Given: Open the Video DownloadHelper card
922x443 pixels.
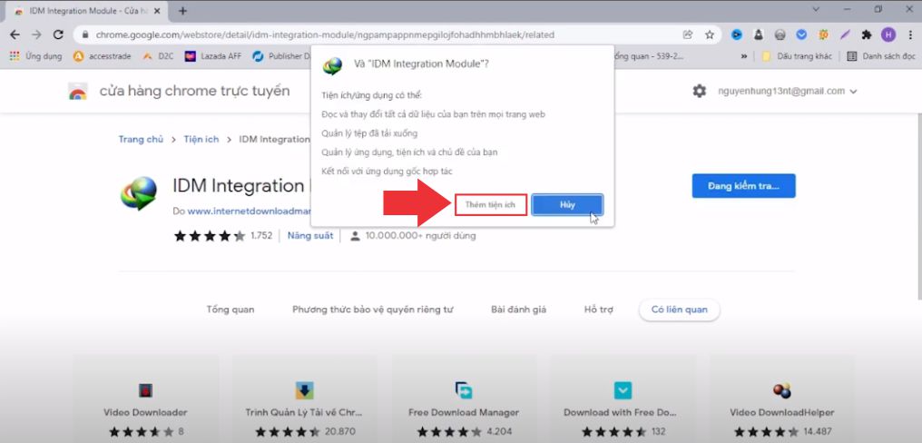Looking at the screenshot, I should click(781, 399).
